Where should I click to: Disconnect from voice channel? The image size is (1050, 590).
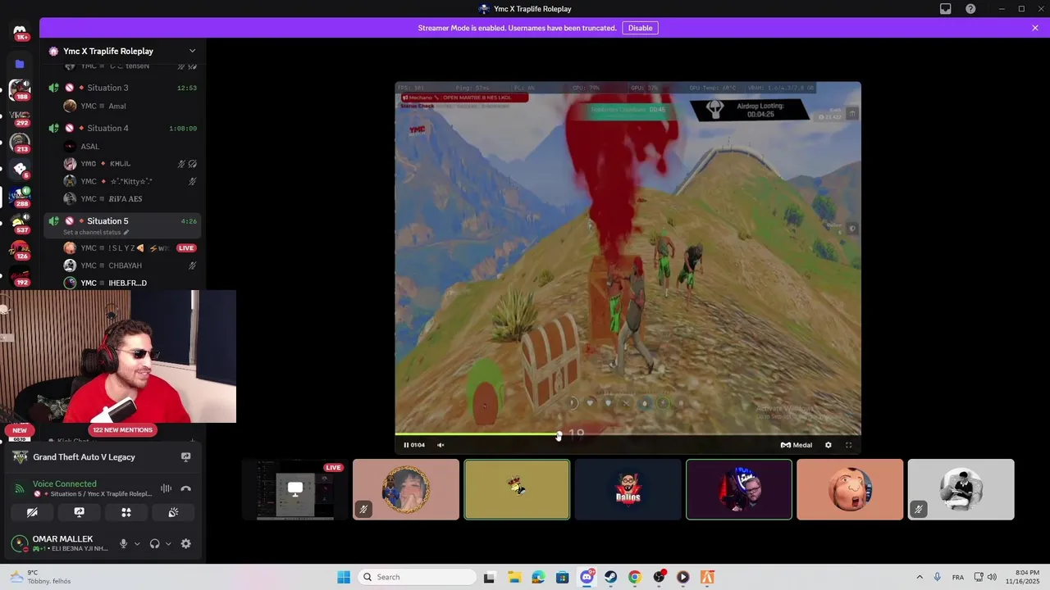click(185, 488)
